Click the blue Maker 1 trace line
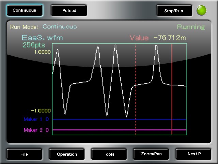The height and width of the screenshot is (164, 218). pos(119,119)
